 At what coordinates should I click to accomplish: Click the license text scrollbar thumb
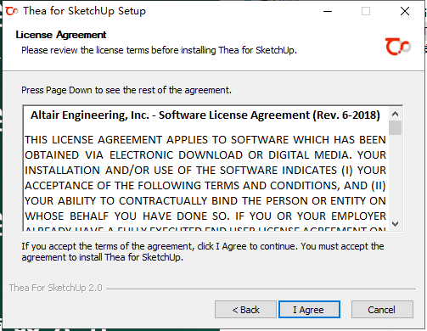395,128
